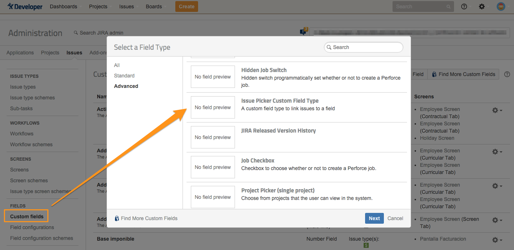Open Screens in sidebar
The image size is (514, 250).
(20, 170)
